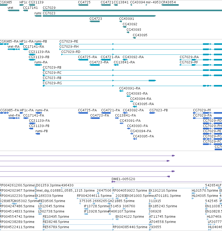
Task: Click the CG4723-RA transcript feature
Action: click(94, 65)
